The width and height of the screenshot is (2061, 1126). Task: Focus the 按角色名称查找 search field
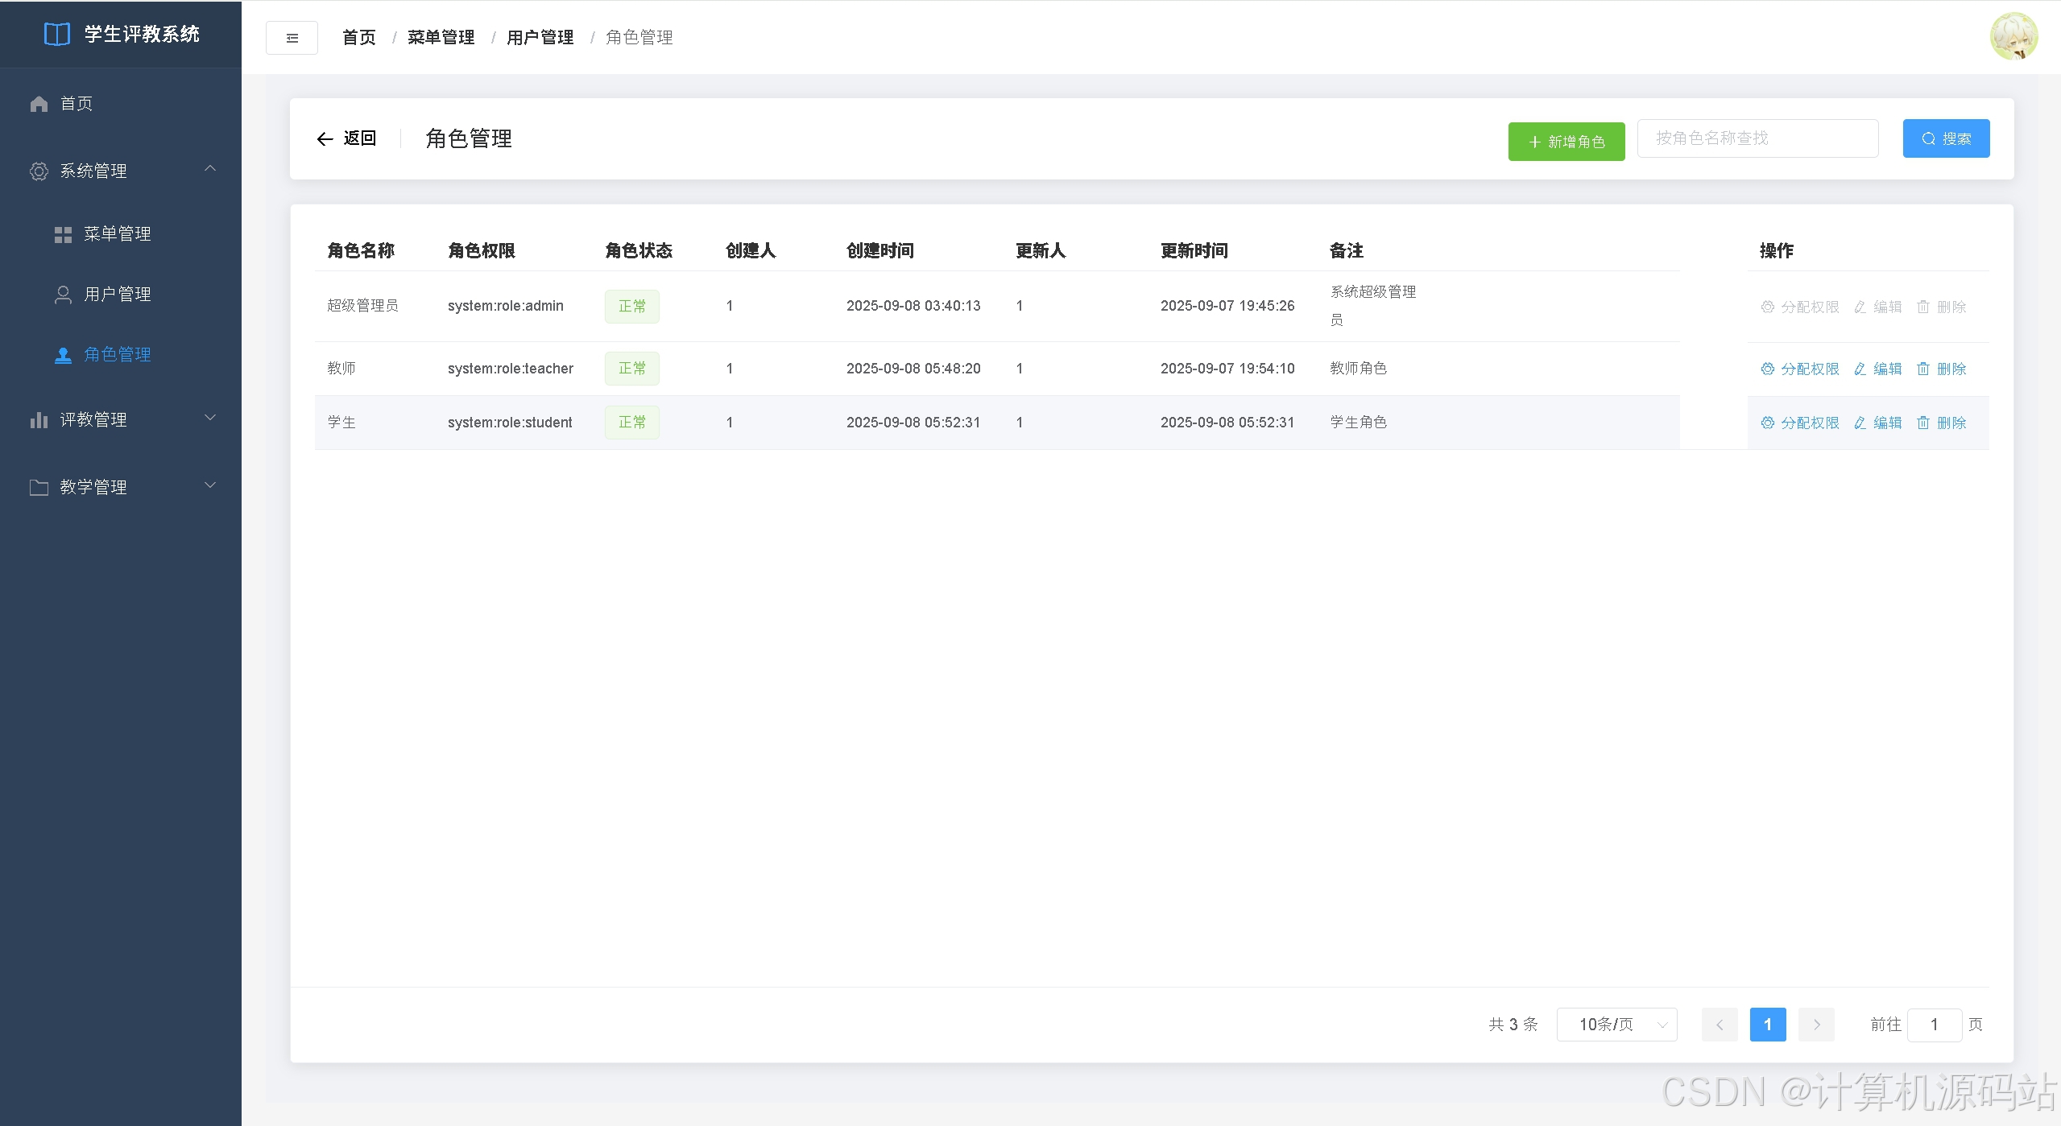coord(1757,138)
